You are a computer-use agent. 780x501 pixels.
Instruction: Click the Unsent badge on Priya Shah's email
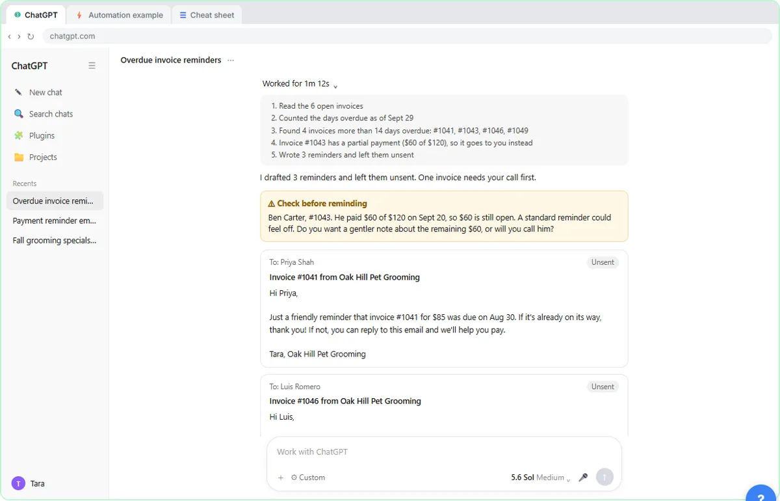click(603, 262)
